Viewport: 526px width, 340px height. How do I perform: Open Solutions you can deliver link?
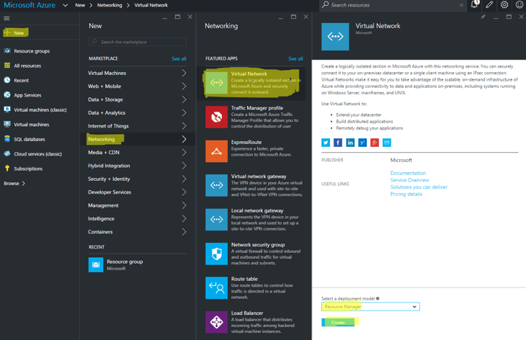pos(419,187)
